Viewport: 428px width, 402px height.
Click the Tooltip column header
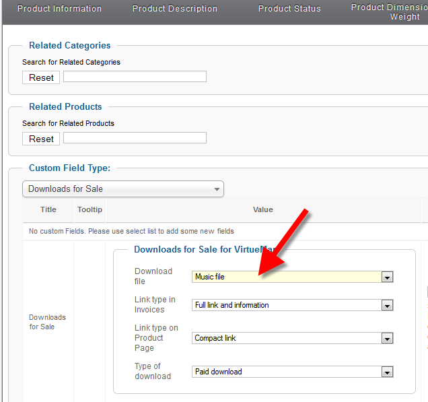(90, 209)
